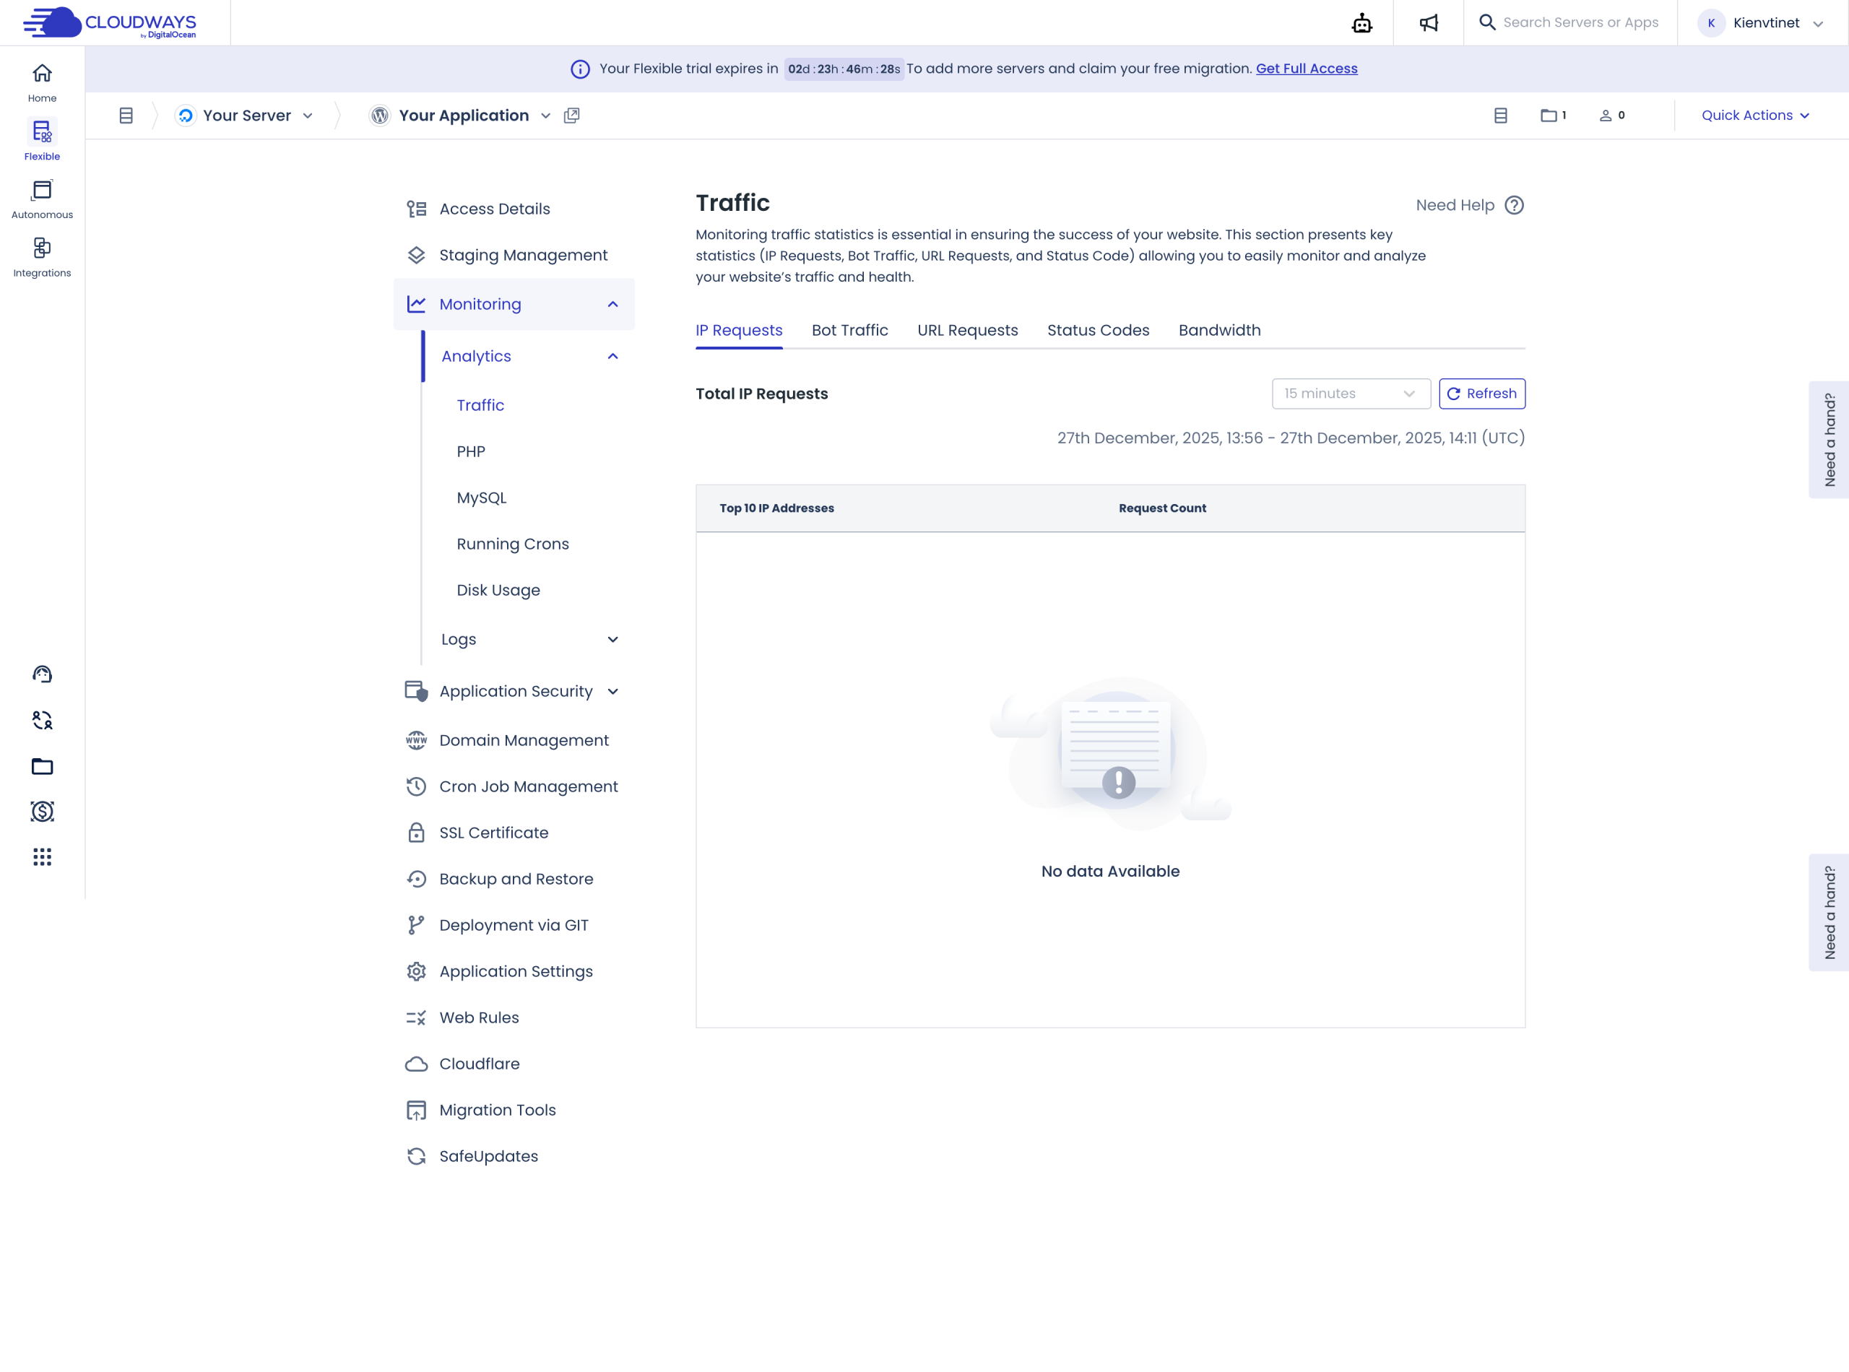
Task: Open application in new window icon
Action: (x=571, y=116)
